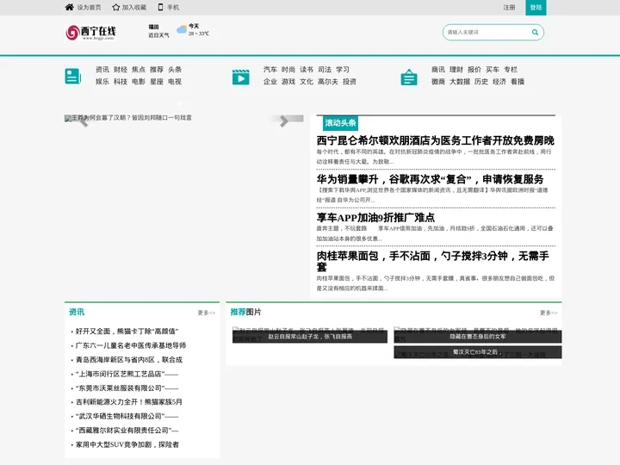Open the 学习 category

343,70
